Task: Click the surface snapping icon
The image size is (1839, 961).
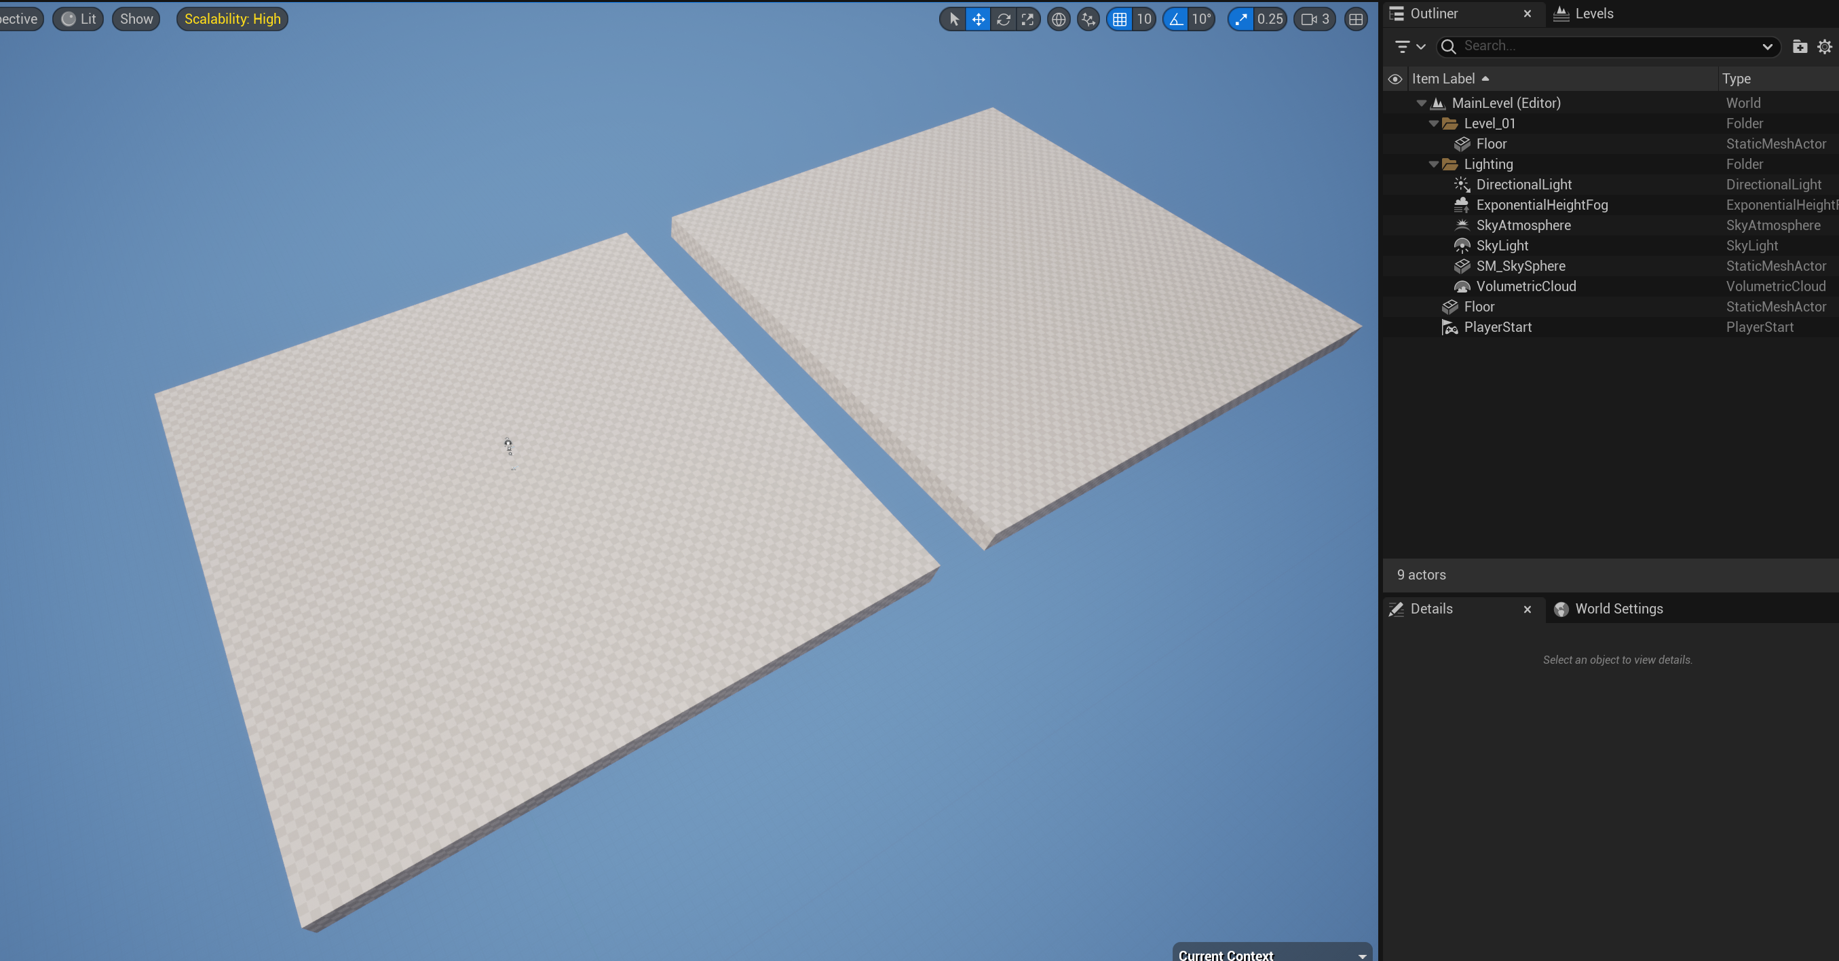Action: pos(1088,19)
